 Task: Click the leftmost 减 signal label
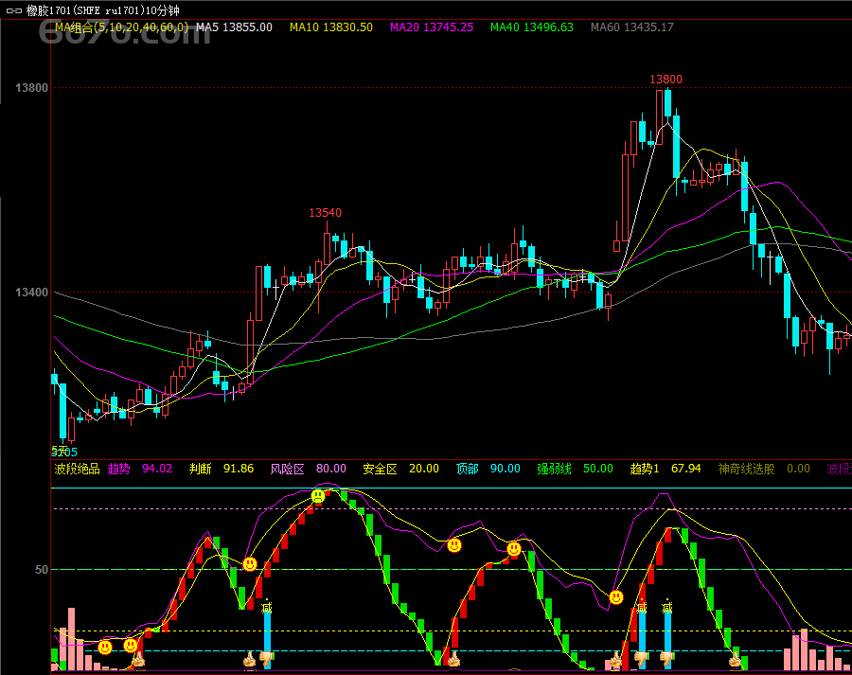pos(266,607)
